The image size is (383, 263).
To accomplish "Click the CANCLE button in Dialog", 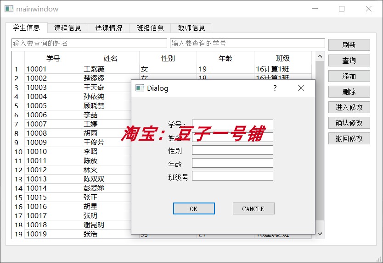I will click(x=253, y=208).
